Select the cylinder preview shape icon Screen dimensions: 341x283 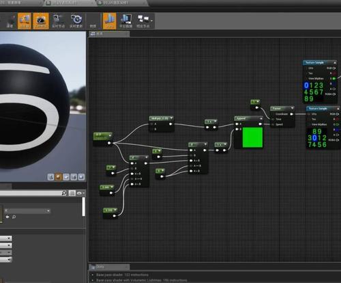coord(51,177)
